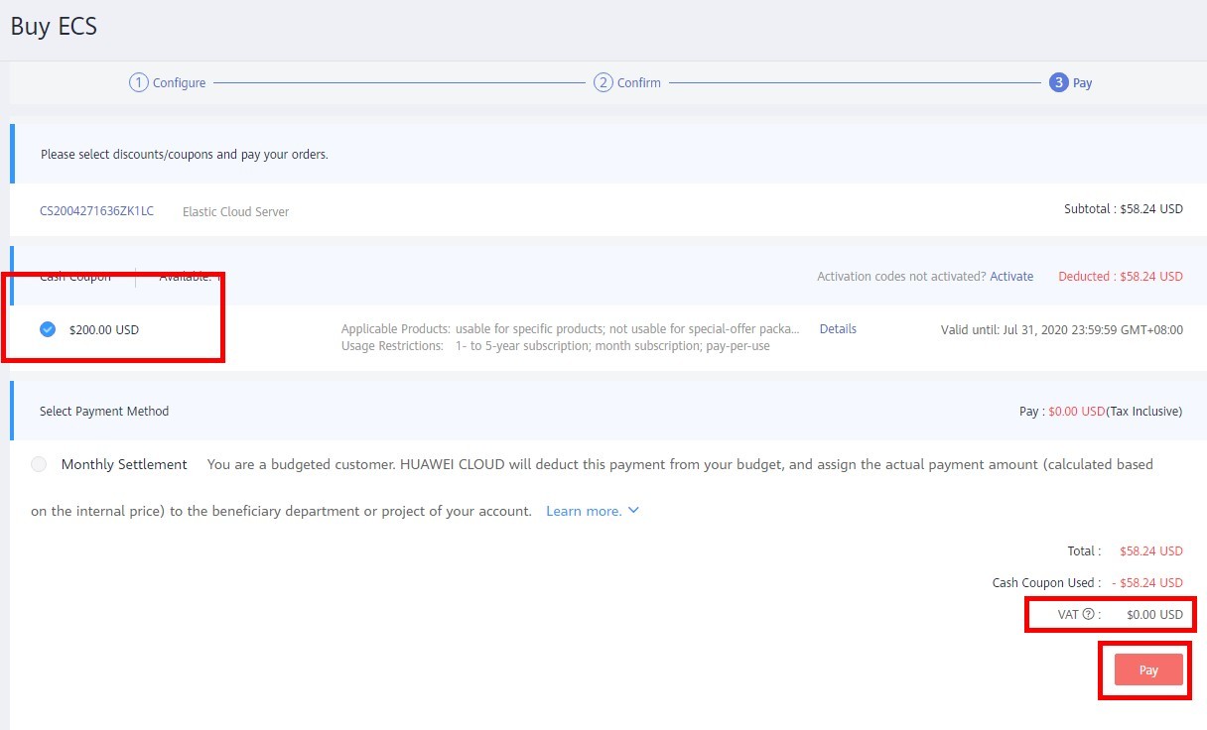Switch to the Cash Coupon tab
This screenshot has width=1207, height=730.
coord(75,277)
